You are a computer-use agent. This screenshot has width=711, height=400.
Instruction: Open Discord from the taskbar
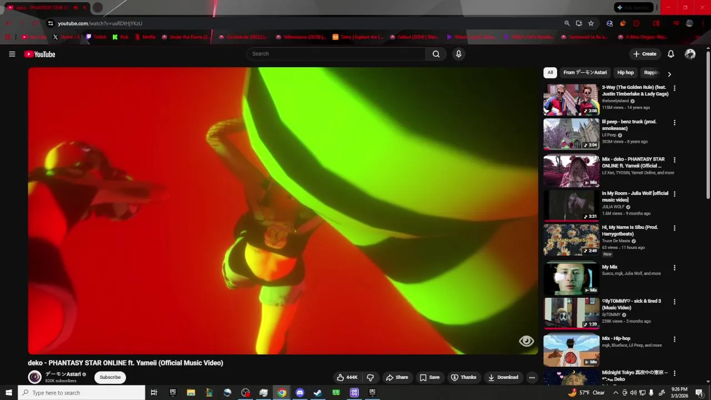(300, 393)
